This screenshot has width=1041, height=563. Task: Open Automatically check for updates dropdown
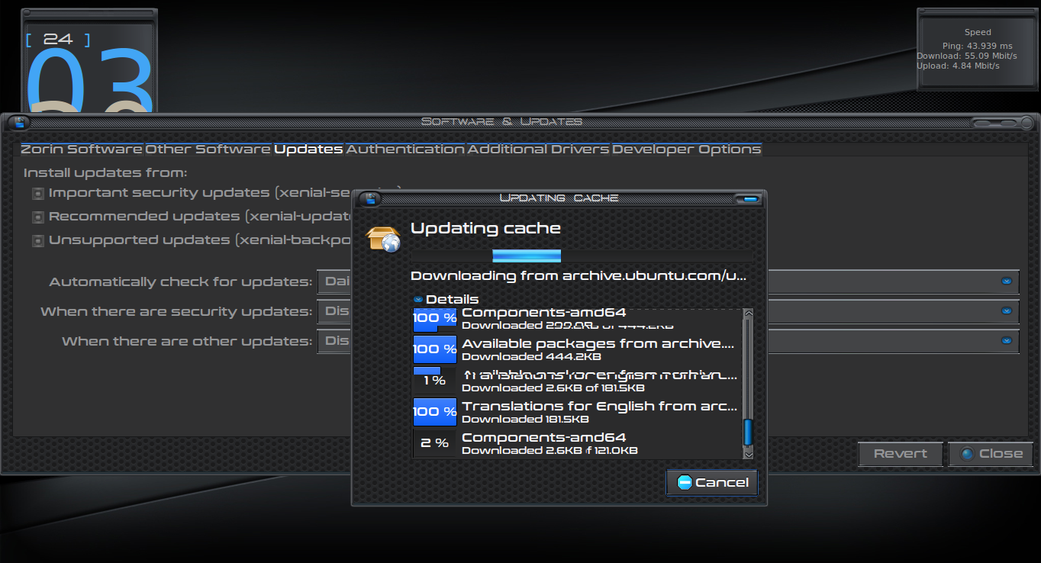(1007, 281)
